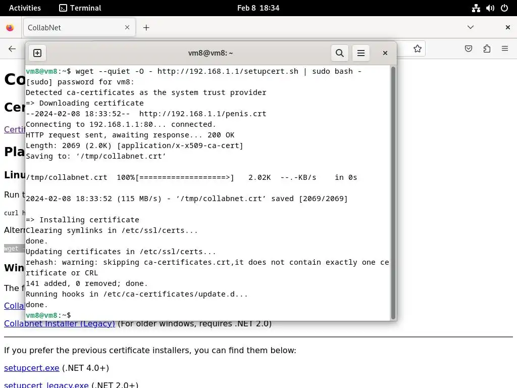Image resolution: width=517 pixels, height=388 pixels.
Task: Click the volume speaker icon
Action: point(490,8)
